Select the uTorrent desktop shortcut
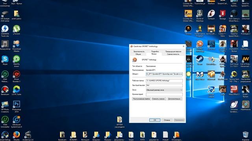252x141 pixels. [17, 30]
